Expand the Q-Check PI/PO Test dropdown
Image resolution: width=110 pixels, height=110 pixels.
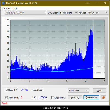tap(94, 13)
